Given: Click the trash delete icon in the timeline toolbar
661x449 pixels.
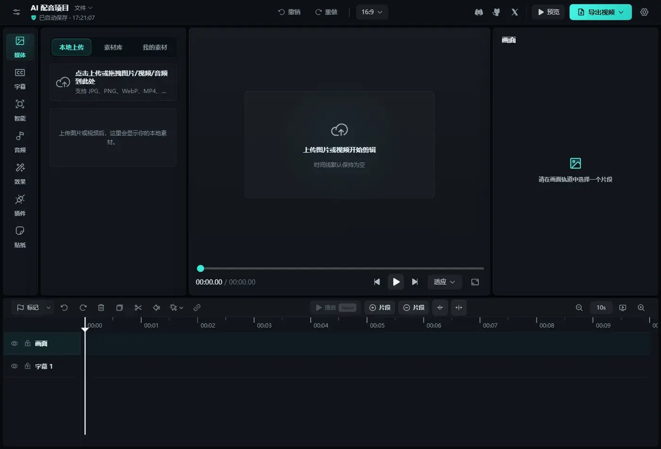Looking at the screenshot, I should [x=101, y=308].
